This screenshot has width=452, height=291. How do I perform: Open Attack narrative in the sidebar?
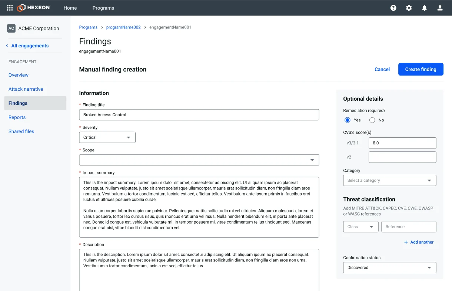coord(26,89)
